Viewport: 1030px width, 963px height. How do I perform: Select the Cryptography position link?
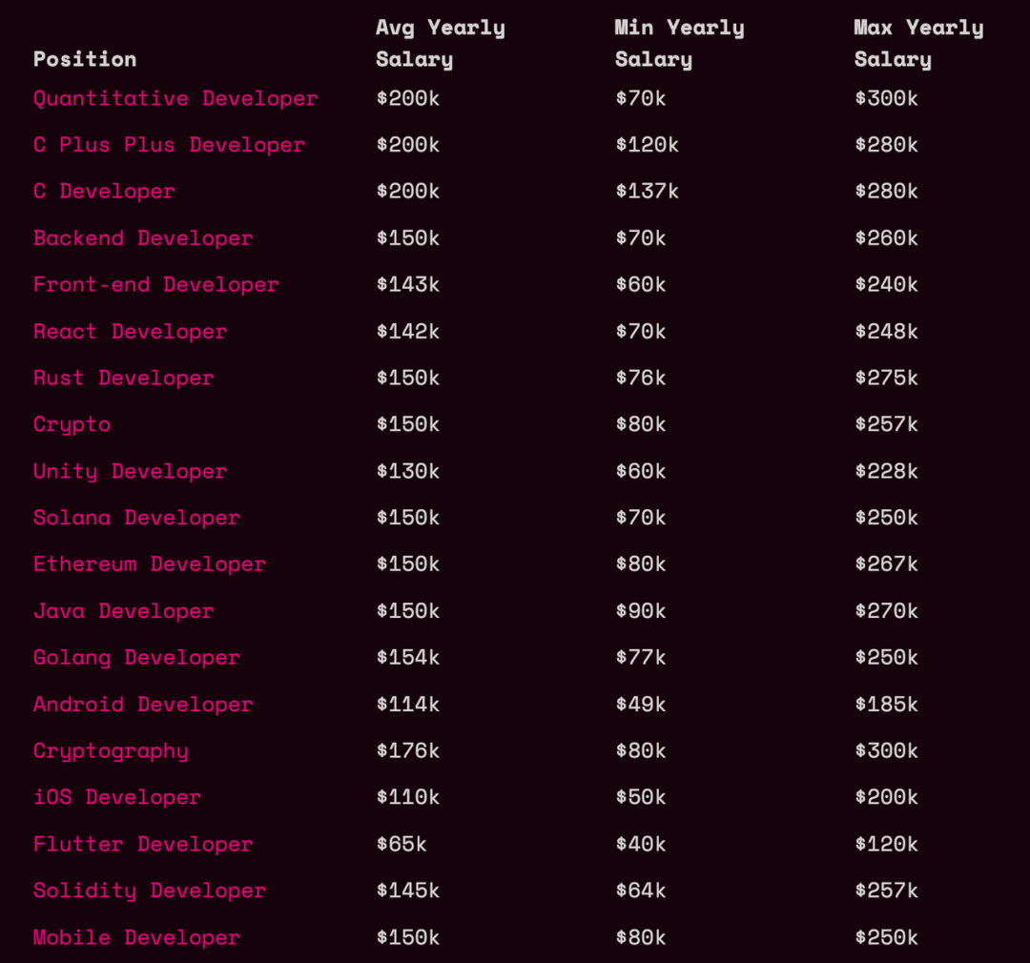click(x=111, y=750)
